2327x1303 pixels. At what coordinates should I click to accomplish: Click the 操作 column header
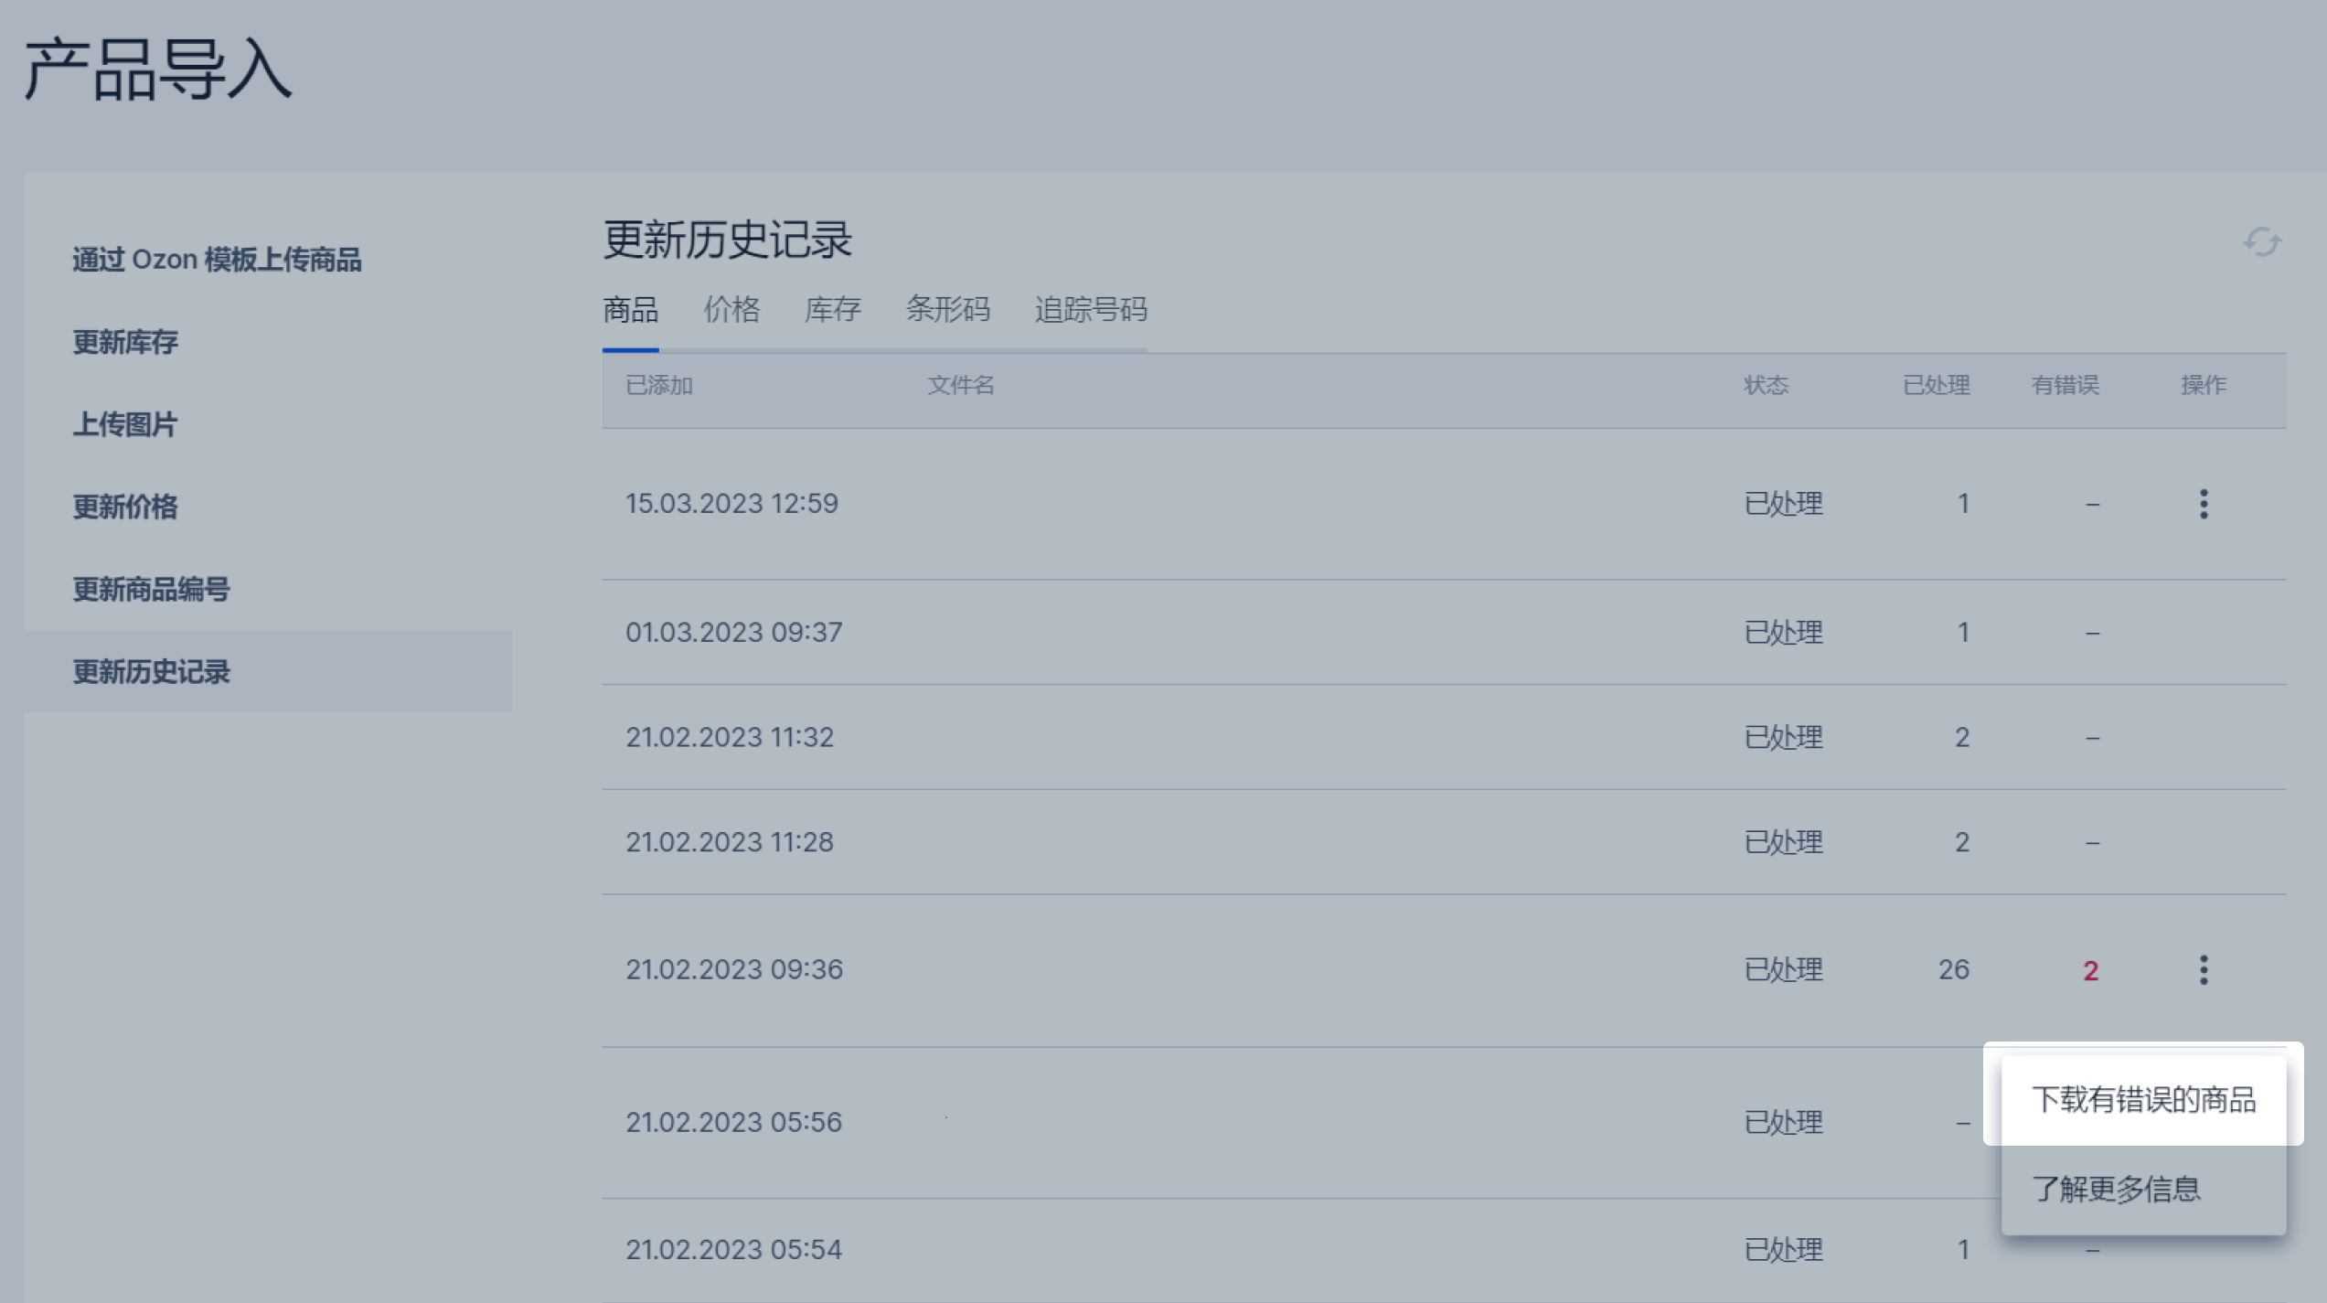click(x=2204, y=385)
